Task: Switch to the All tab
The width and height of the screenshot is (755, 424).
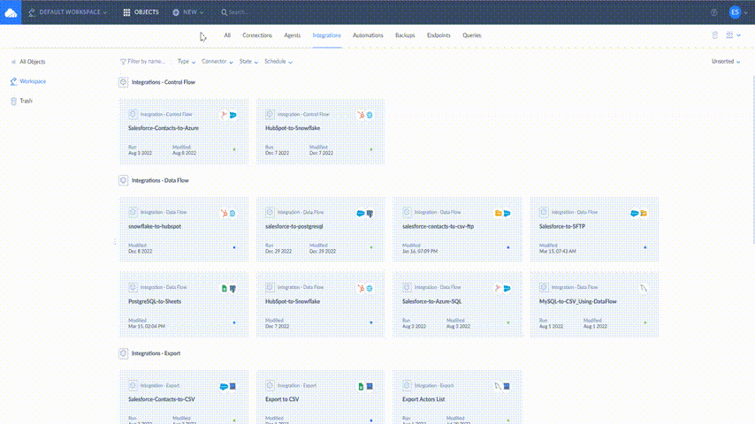Action: click(227, 35)
